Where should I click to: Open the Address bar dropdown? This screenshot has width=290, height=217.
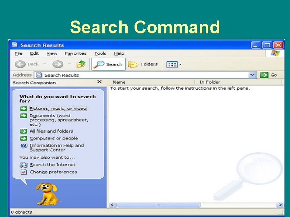pos(252,75)
